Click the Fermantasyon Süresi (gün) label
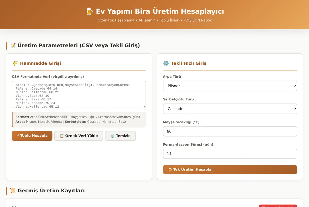 188,144
